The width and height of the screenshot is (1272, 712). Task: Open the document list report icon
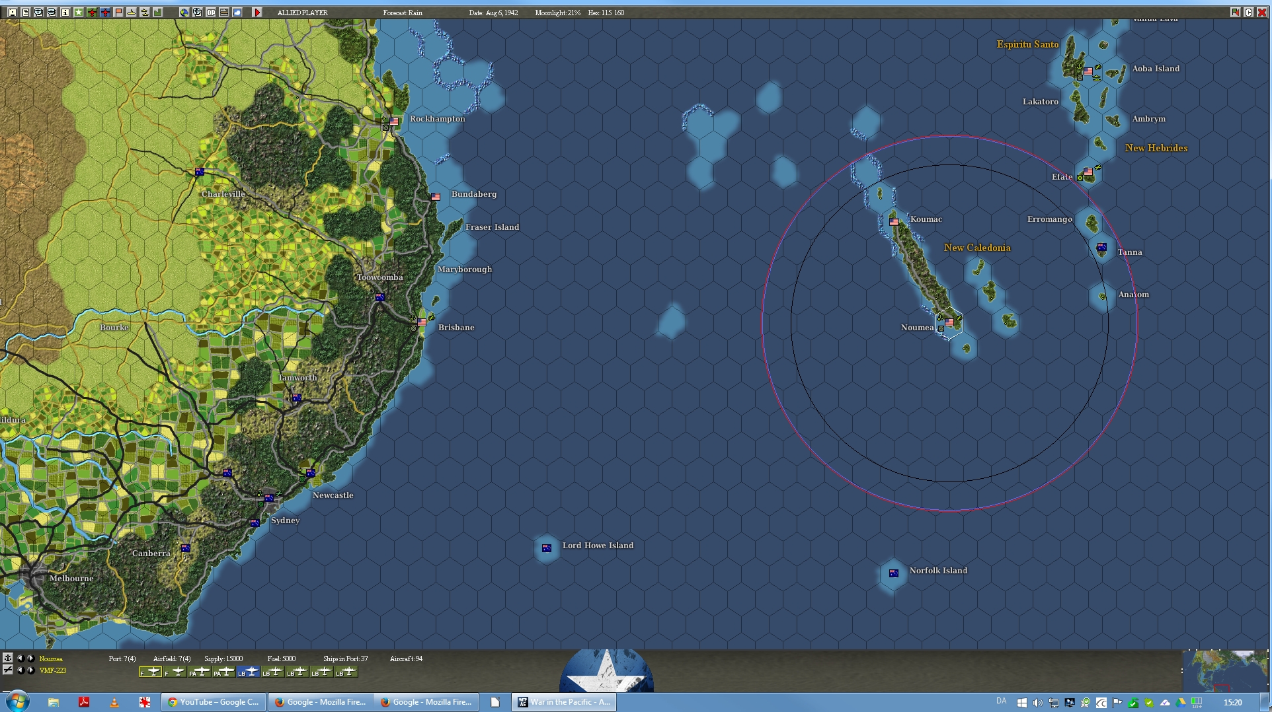click(x=26, y=12)
